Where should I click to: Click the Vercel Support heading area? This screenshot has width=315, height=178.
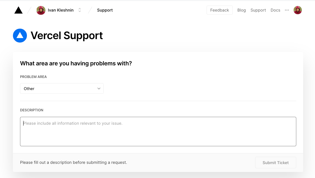tap(67, 35)
